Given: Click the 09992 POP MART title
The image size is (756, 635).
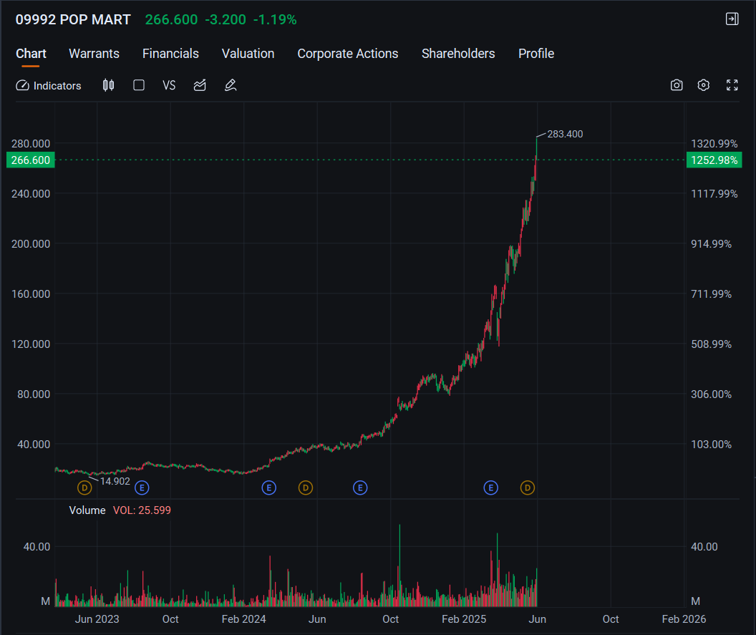Looking at the screenshot, I should 73,20.
